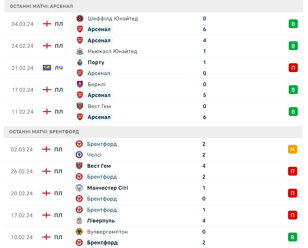Click the Sheffield United club crest
The height and width of the screenshot is (248, 308).
pos(80,19)
